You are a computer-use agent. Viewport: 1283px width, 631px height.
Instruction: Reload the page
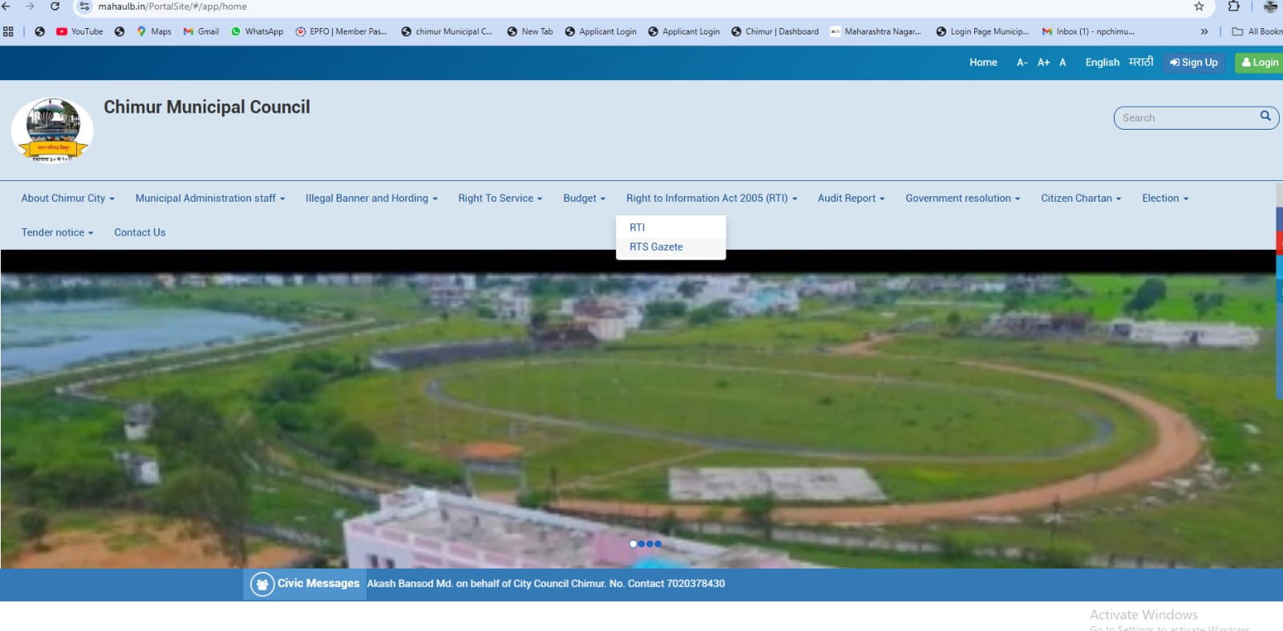[x=55, y=6]
